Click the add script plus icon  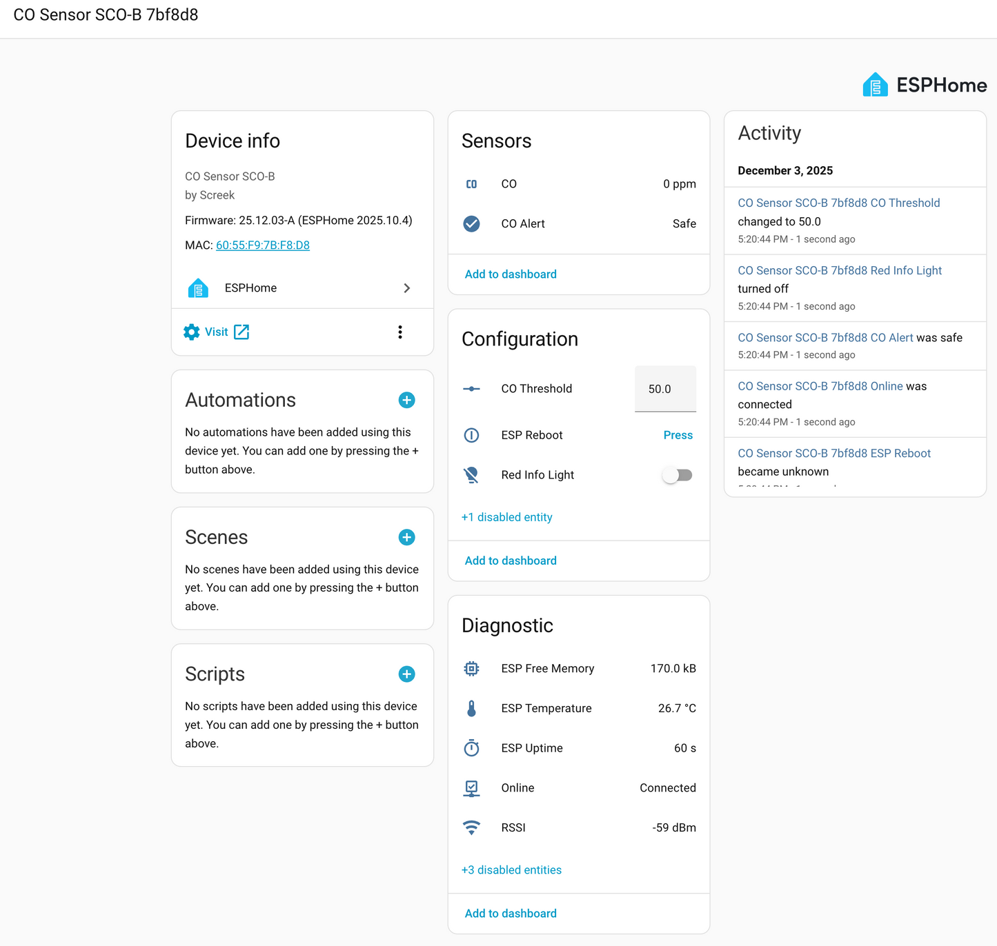tap(406, 674)
